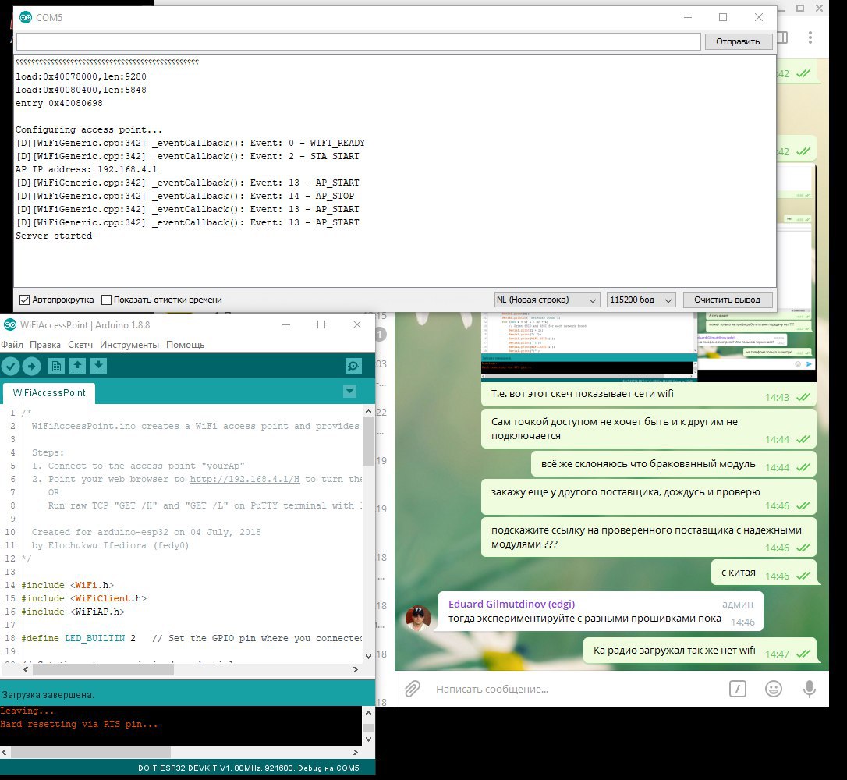847x780 pixels.
Task: Click the code editor scroll up arrow
Action: click(368, 411)
